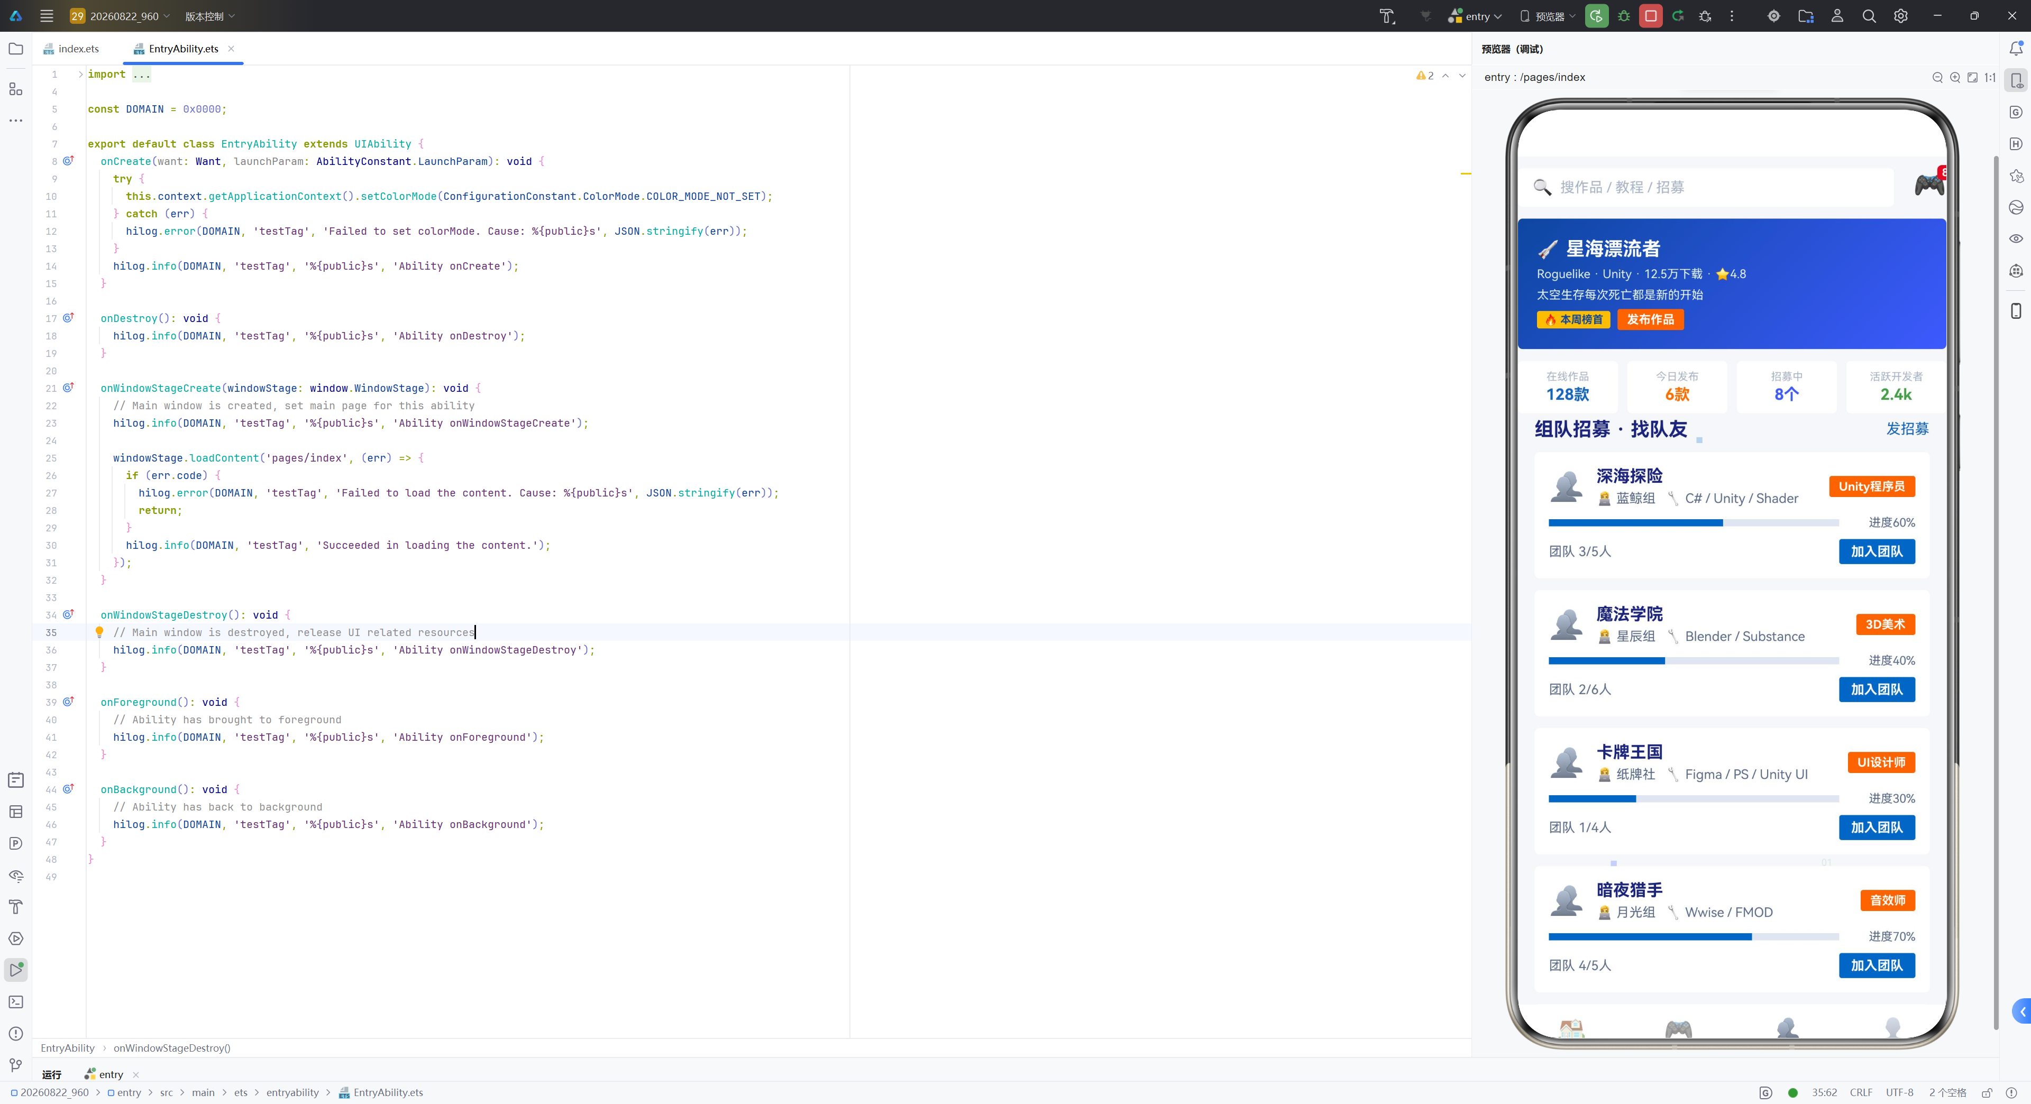Select the Run tool window icon in sidebar

point(16,970)
